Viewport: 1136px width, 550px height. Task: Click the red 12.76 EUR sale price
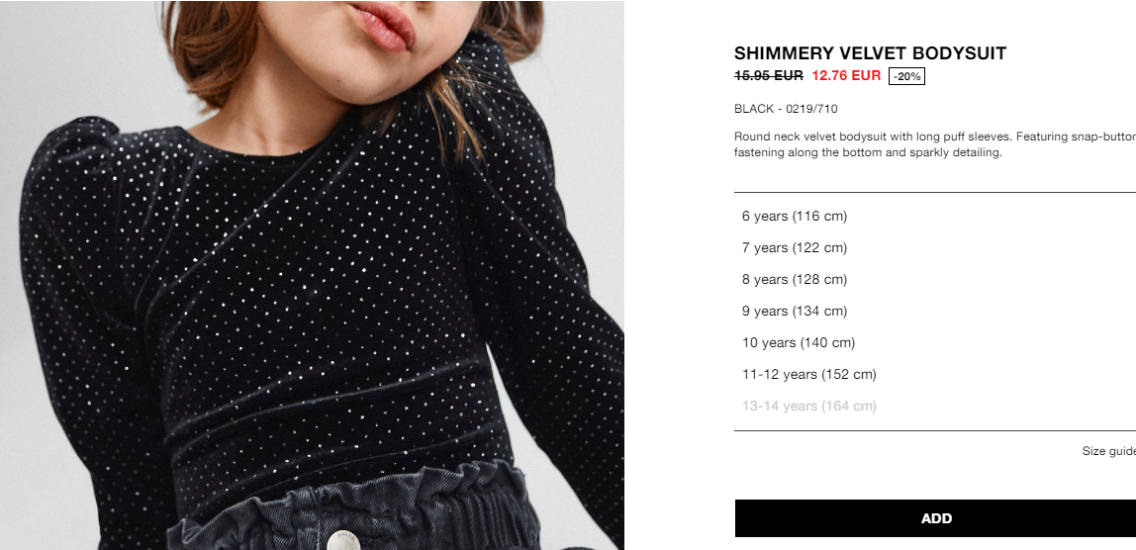point(846,75)
